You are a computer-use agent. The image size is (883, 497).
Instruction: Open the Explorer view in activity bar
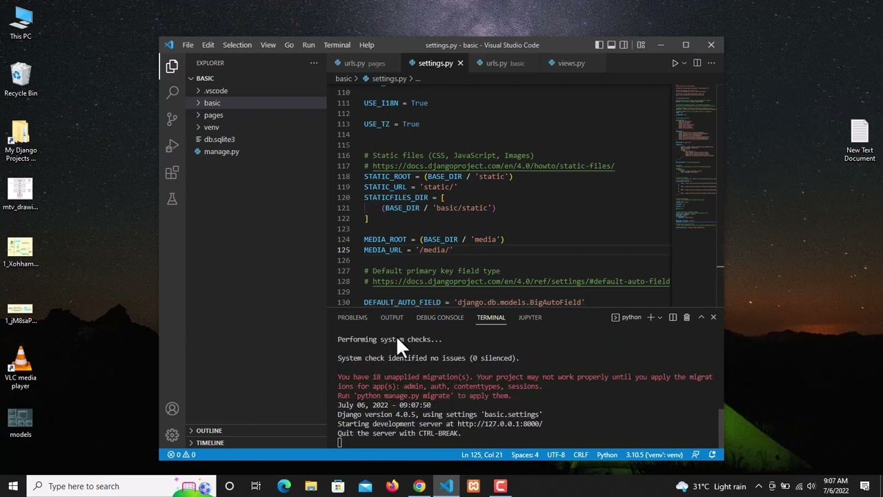172,66
